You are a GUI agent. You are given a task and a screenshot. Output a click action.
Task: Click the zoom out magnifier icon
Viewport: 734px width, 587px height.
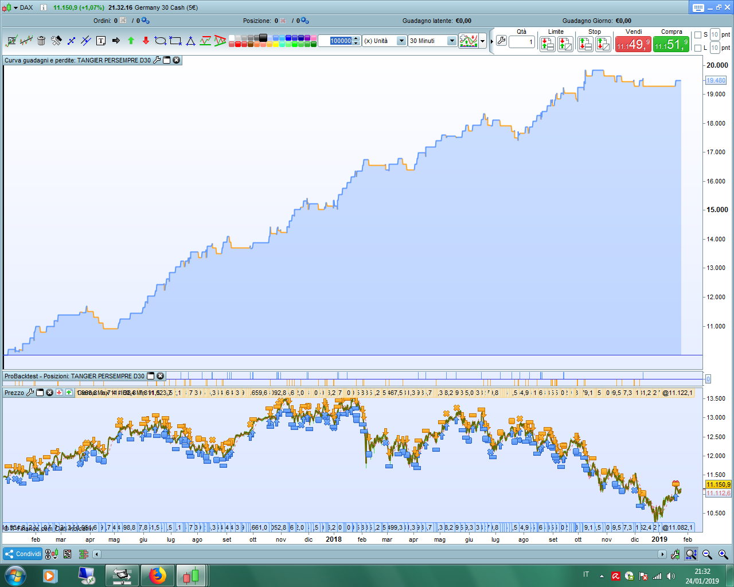(707, 554)
